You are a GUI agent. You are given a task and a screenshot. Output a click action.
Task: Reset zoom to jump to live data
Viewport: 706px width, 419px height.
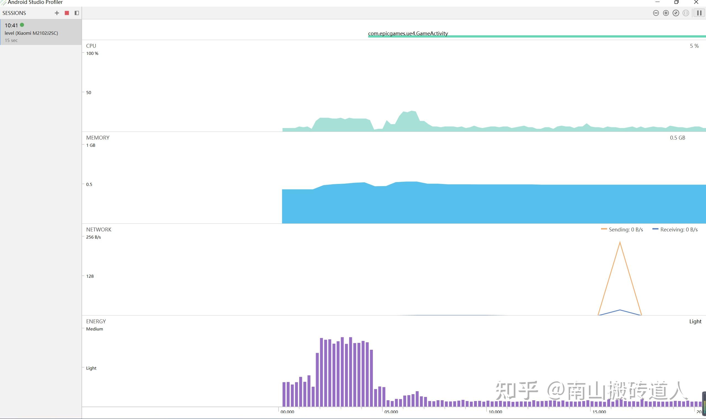(675, 13)
